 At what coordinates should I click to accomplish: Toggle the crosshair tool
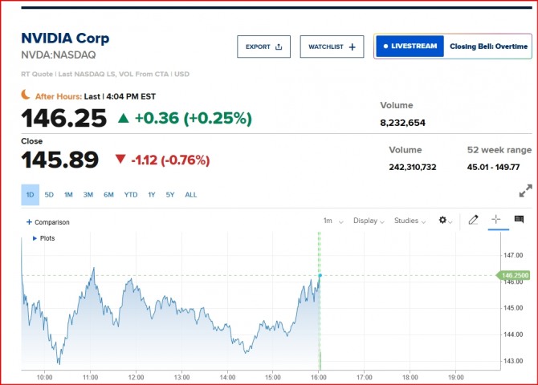496,220
